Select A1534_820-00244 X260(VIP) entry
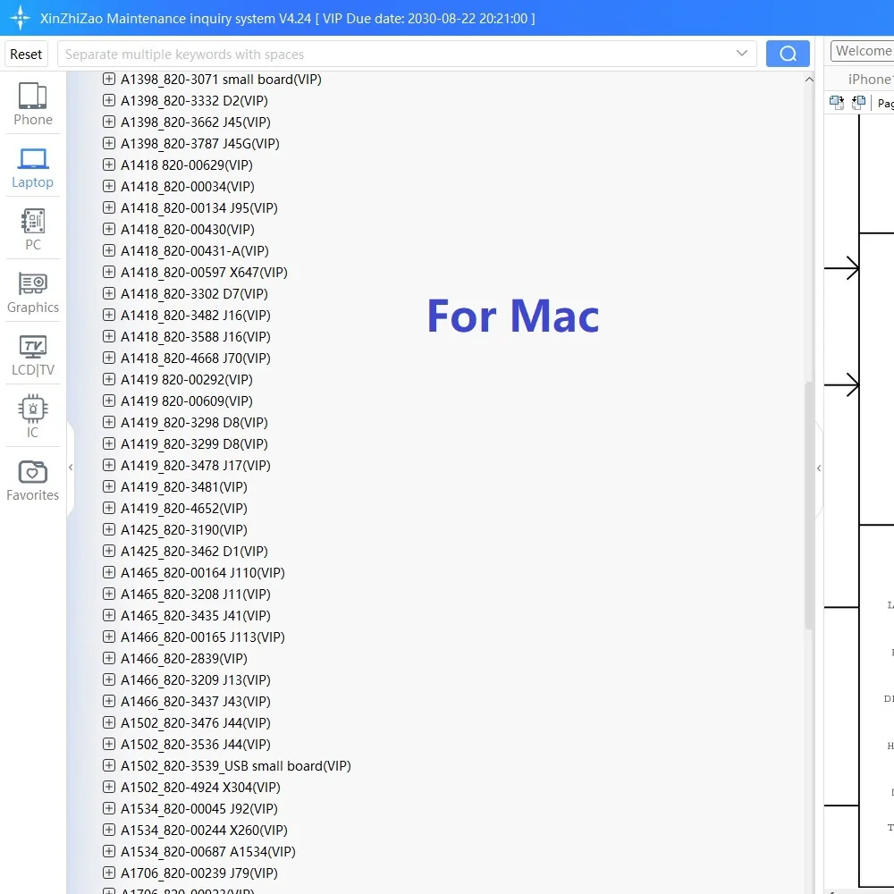The image size is (894, 894). [x=204, y=831]
